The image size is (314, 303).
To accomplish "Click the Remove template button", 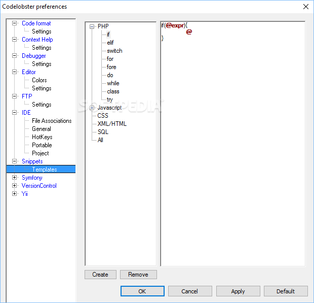I will [138, 275].
